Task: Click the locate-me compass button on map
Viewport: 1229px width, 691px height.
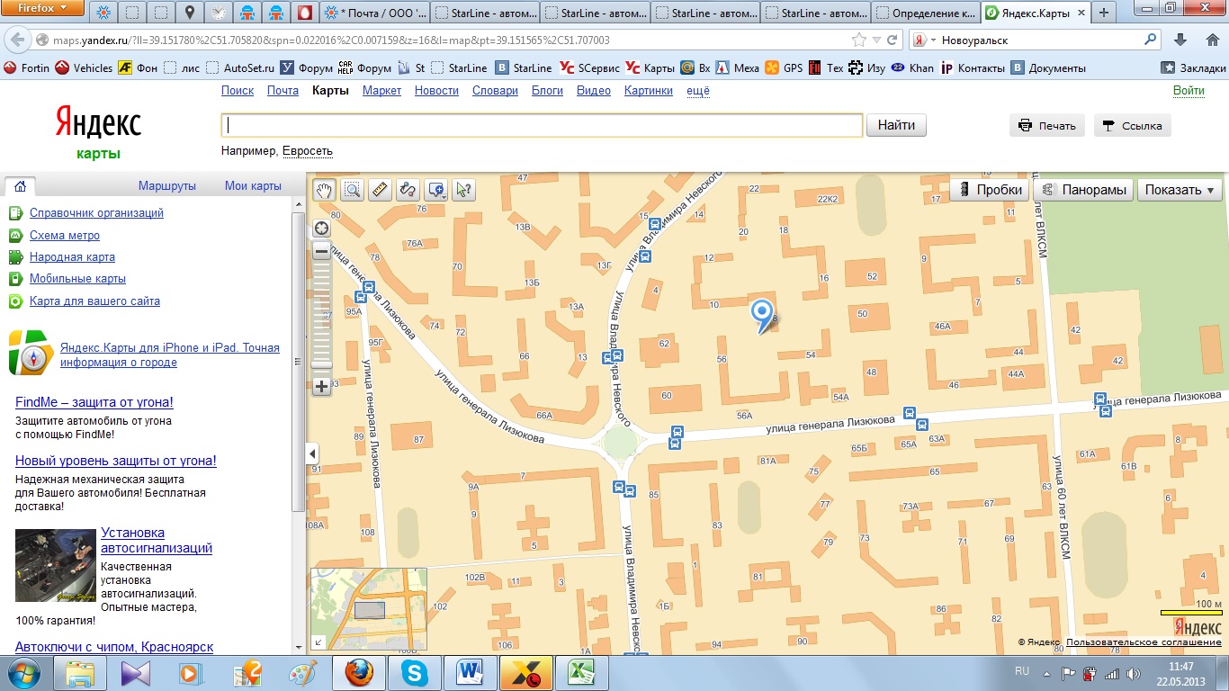Action: [x=321, y=229]
